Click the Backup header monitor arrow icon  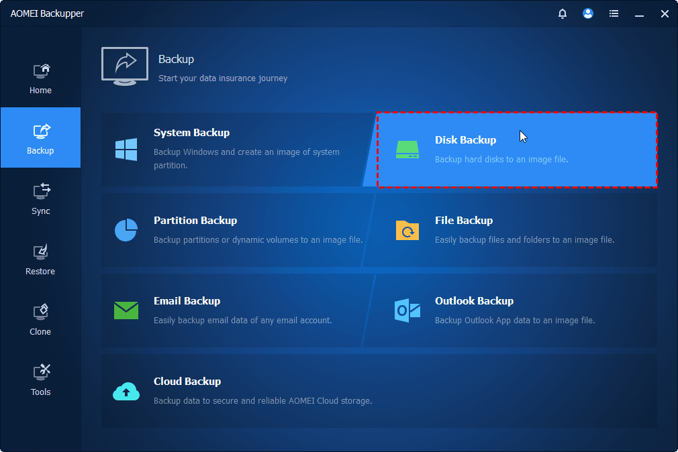(x=125, y=66)
